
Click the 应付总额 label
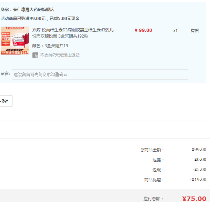point(153,199)
